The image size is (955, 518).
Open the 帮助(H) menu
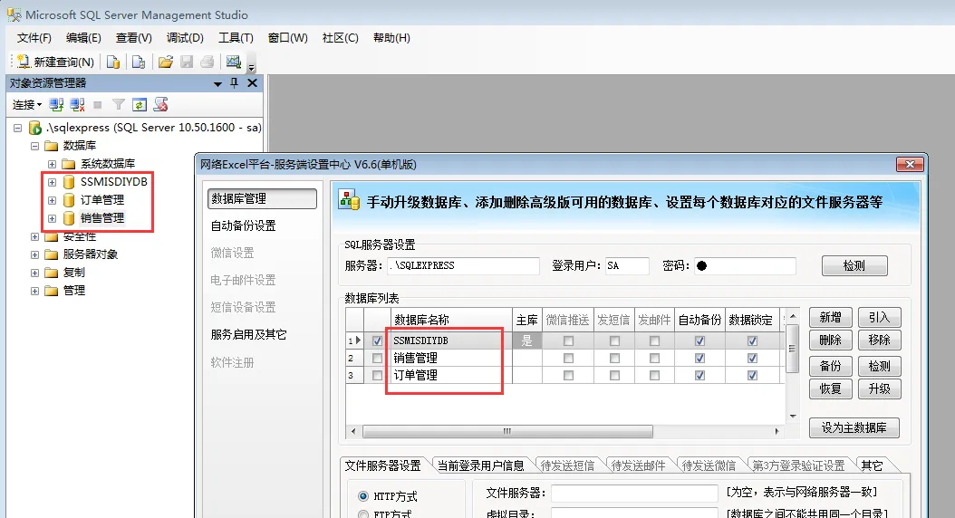(x=391, y=38)
